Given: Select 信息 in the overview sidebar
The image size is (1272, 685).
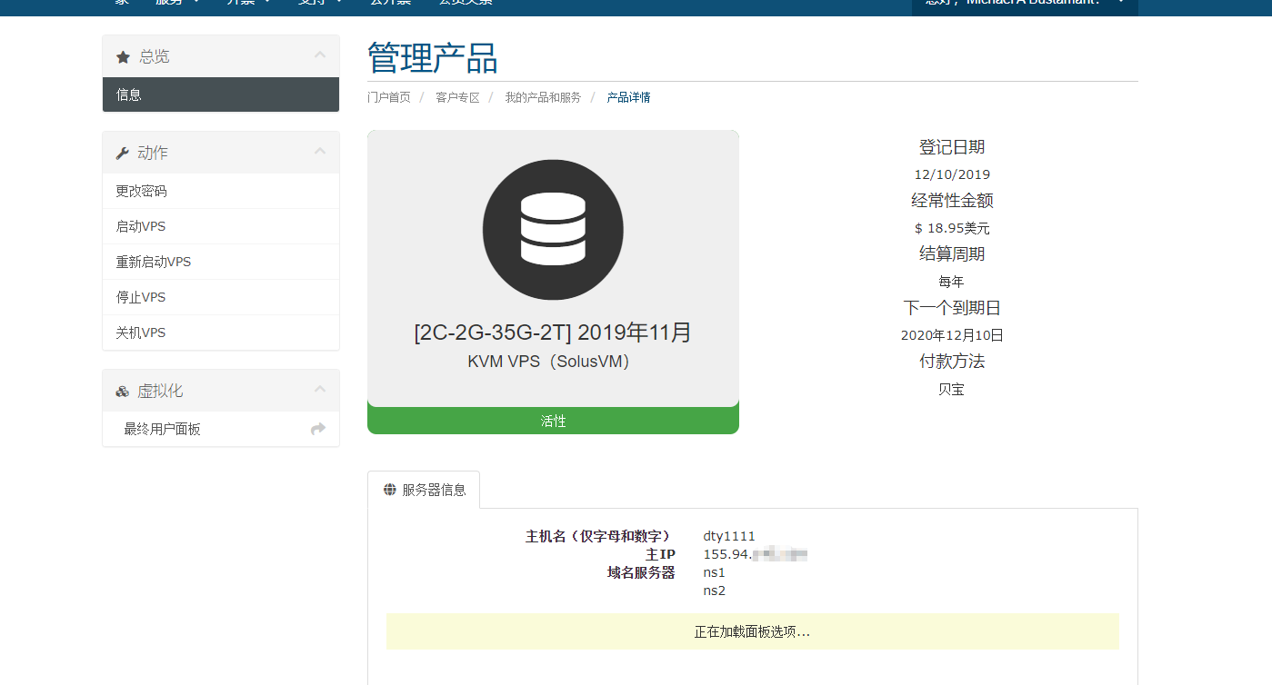Looking at the screenshot, I should 129,94.
